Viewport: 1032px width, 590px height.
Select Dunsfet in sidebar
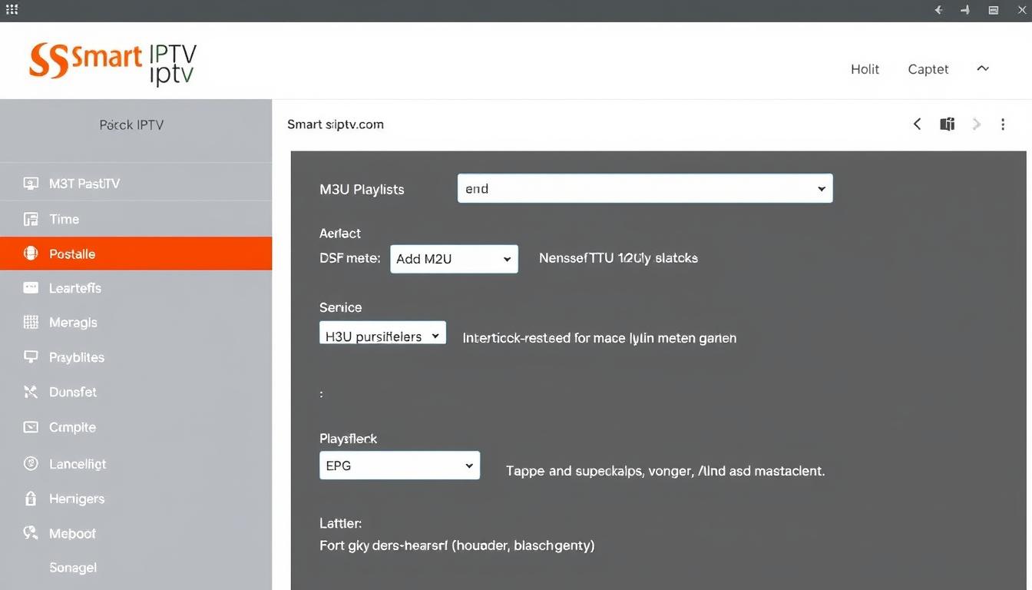(136, 392)
